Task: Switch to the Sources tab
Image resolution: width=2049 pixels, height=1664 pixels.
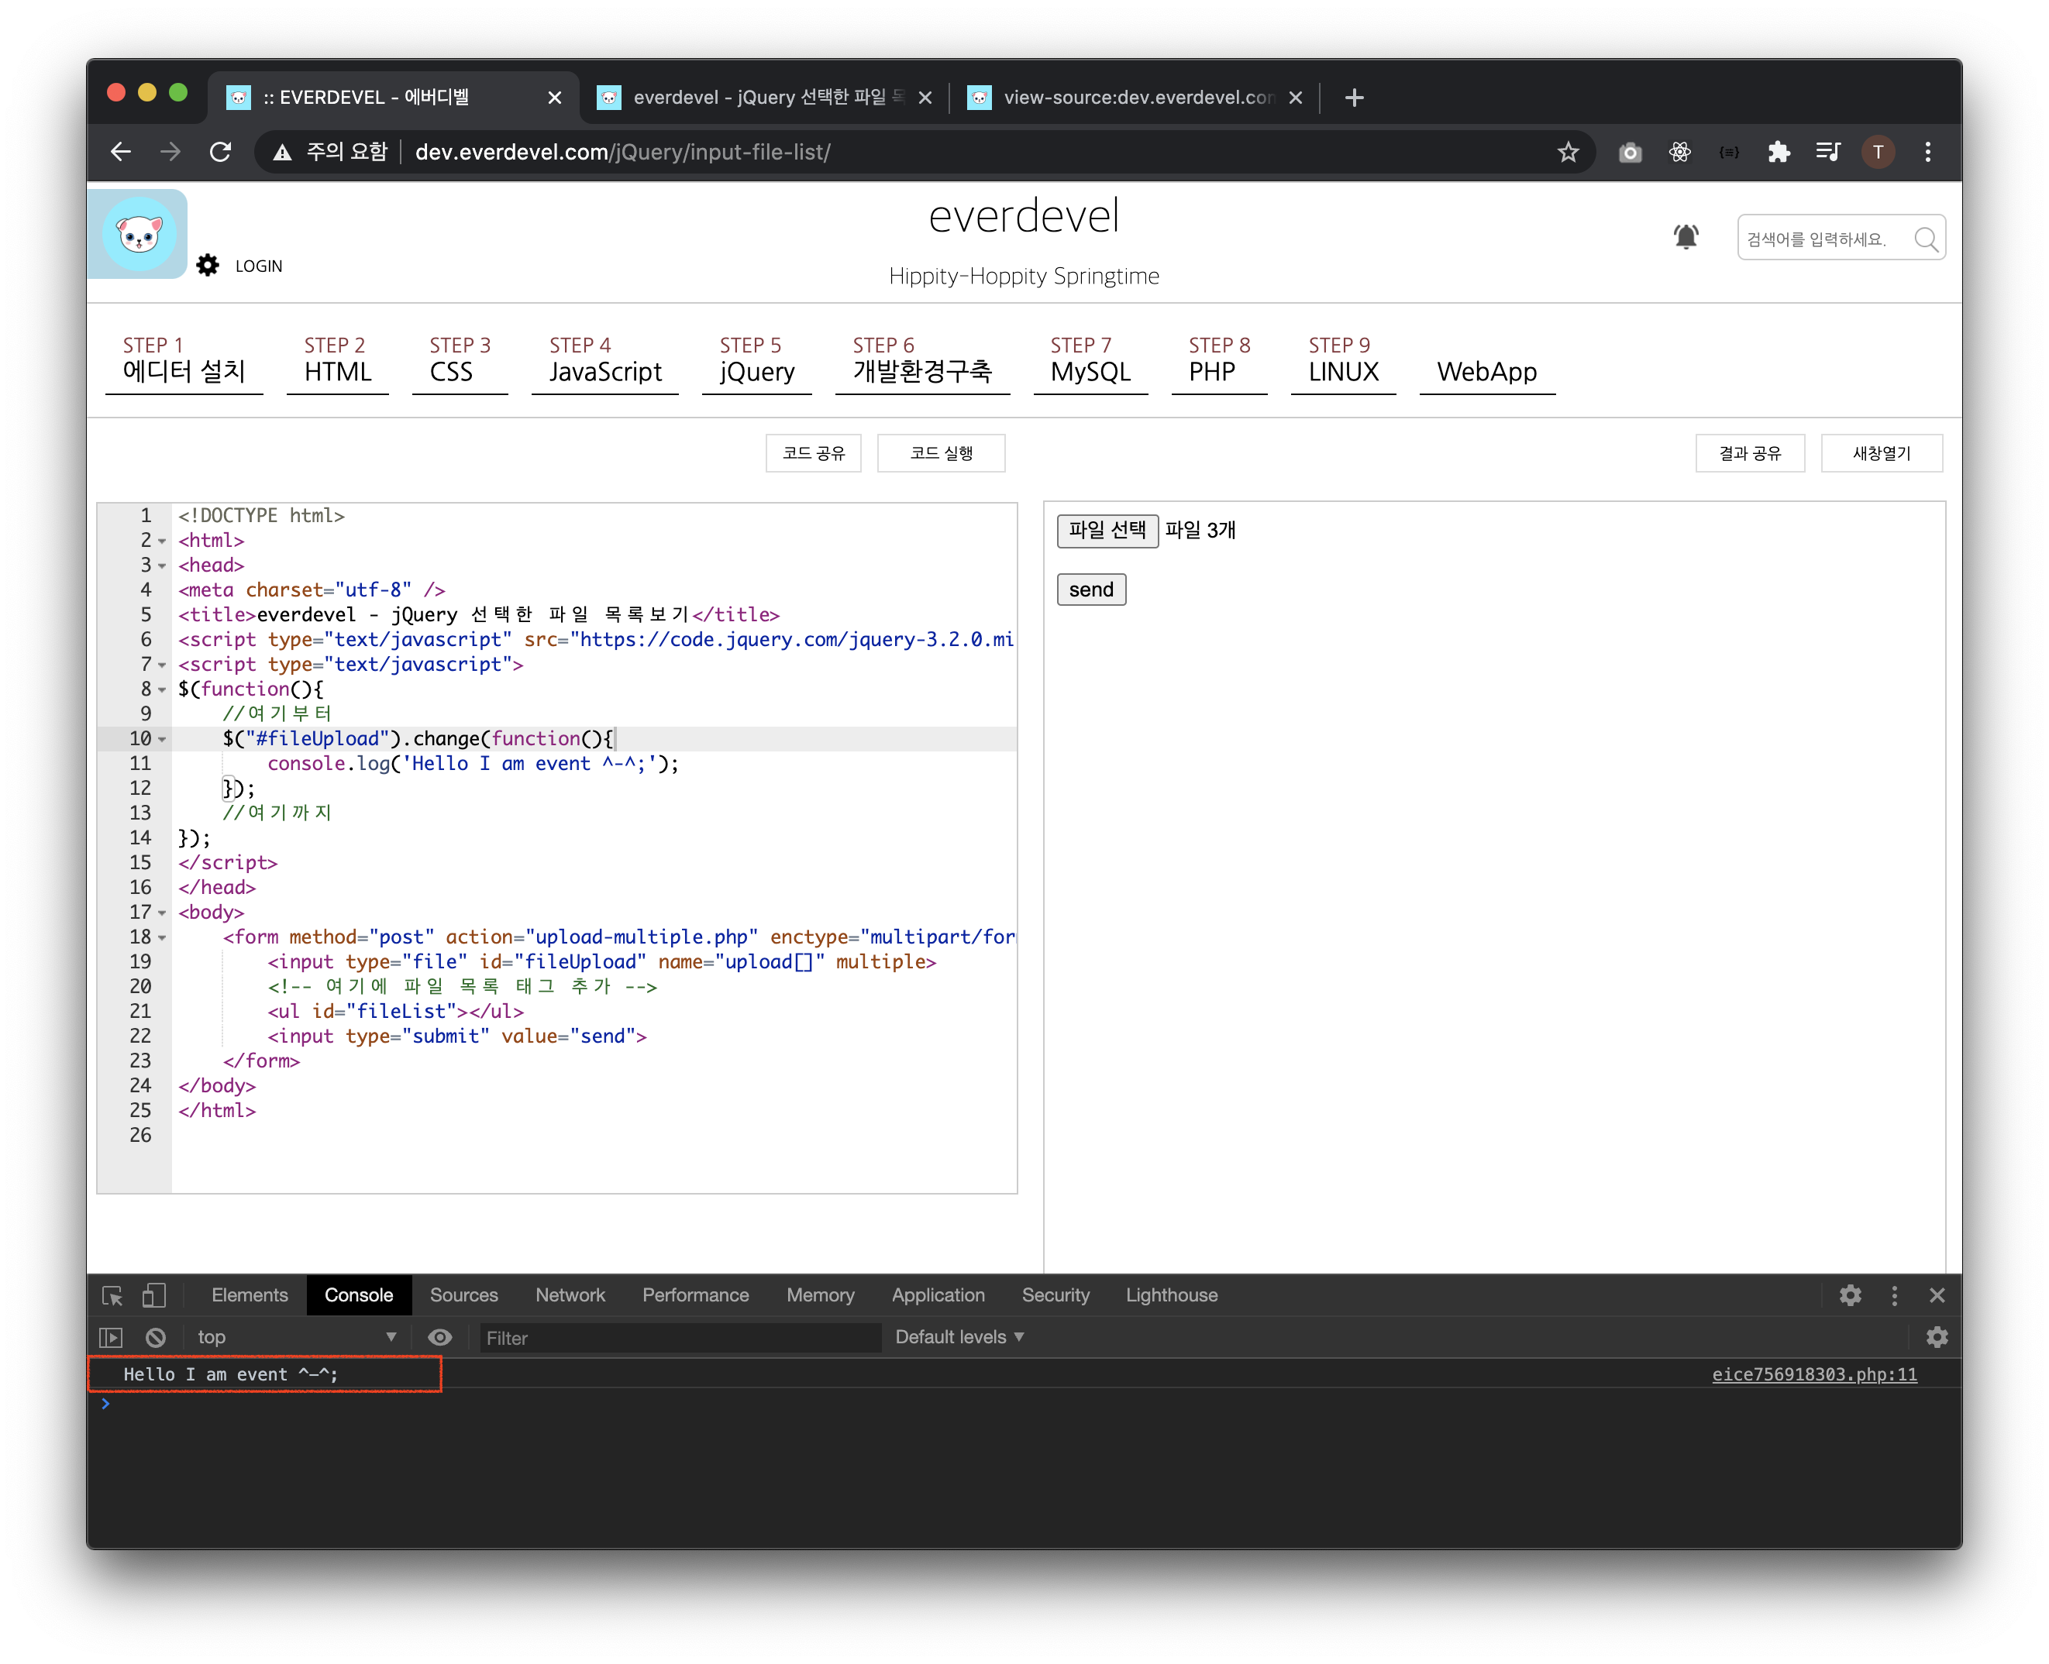Action: 464,1295
